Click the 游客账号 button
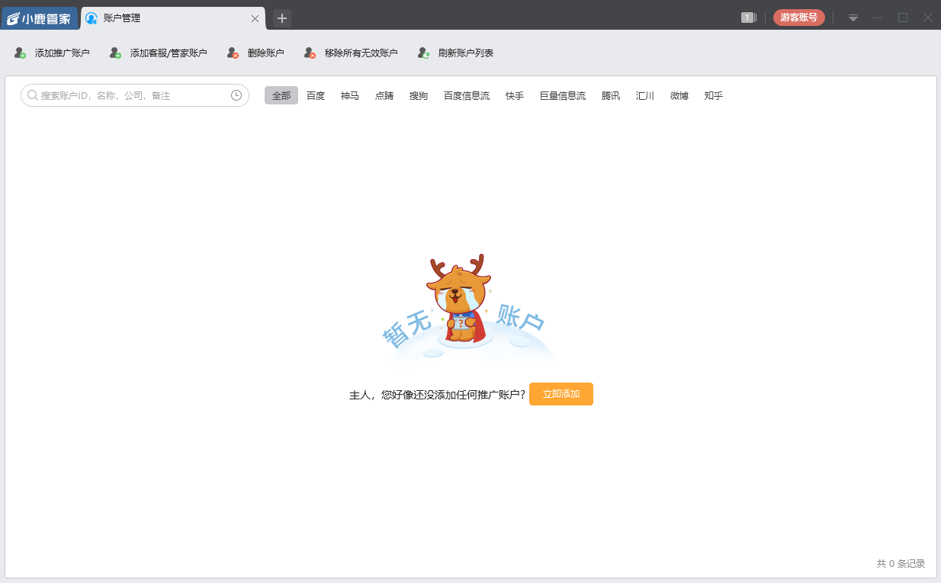This screenshot has width=941, height=583. (799, 17)
